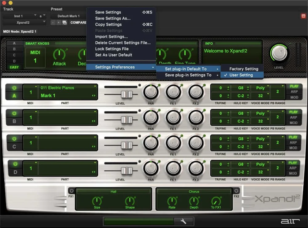Screen dimensions: 308x228
Task: Click the next preset plus button
Action: (59, 23)
